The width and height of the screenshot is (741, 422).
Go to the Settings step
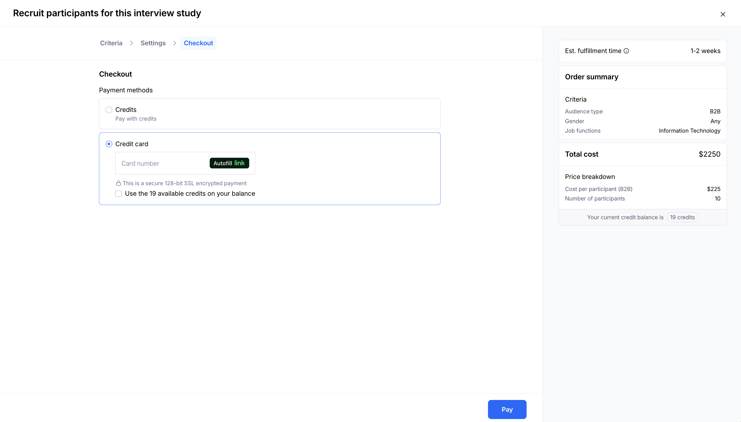click(153, 43)
